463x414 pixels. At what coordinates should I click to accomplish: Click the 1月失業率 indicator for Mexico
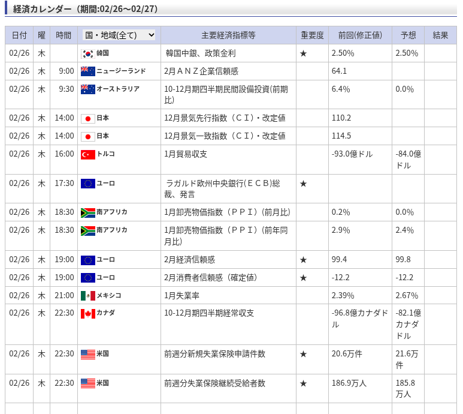(181, 295)
